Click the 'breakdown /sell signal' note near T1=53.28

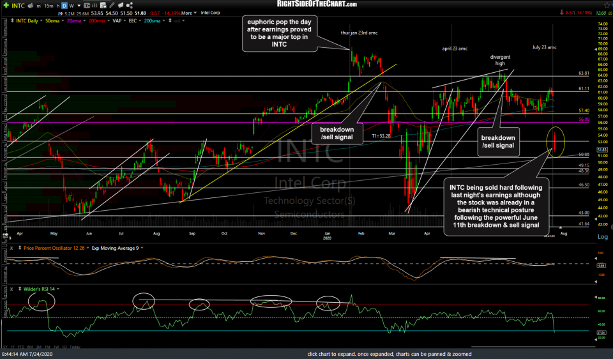pos(337,134)
